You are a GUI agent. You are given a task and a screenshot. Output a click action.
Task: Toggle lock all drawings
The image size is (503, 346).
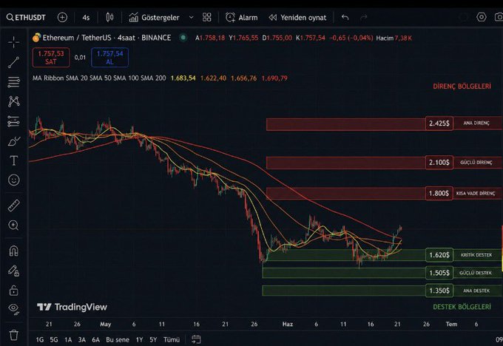tap(14, 291)
